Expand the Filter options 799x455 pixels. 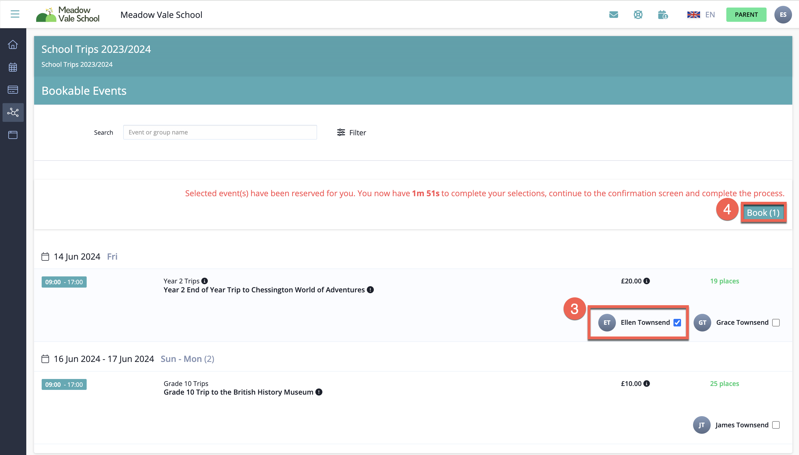click(x=351, y=132)
